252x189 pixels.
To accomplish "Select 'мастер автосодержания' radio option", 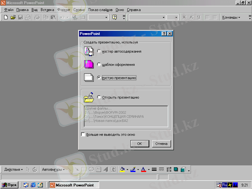I will (99, 51).
